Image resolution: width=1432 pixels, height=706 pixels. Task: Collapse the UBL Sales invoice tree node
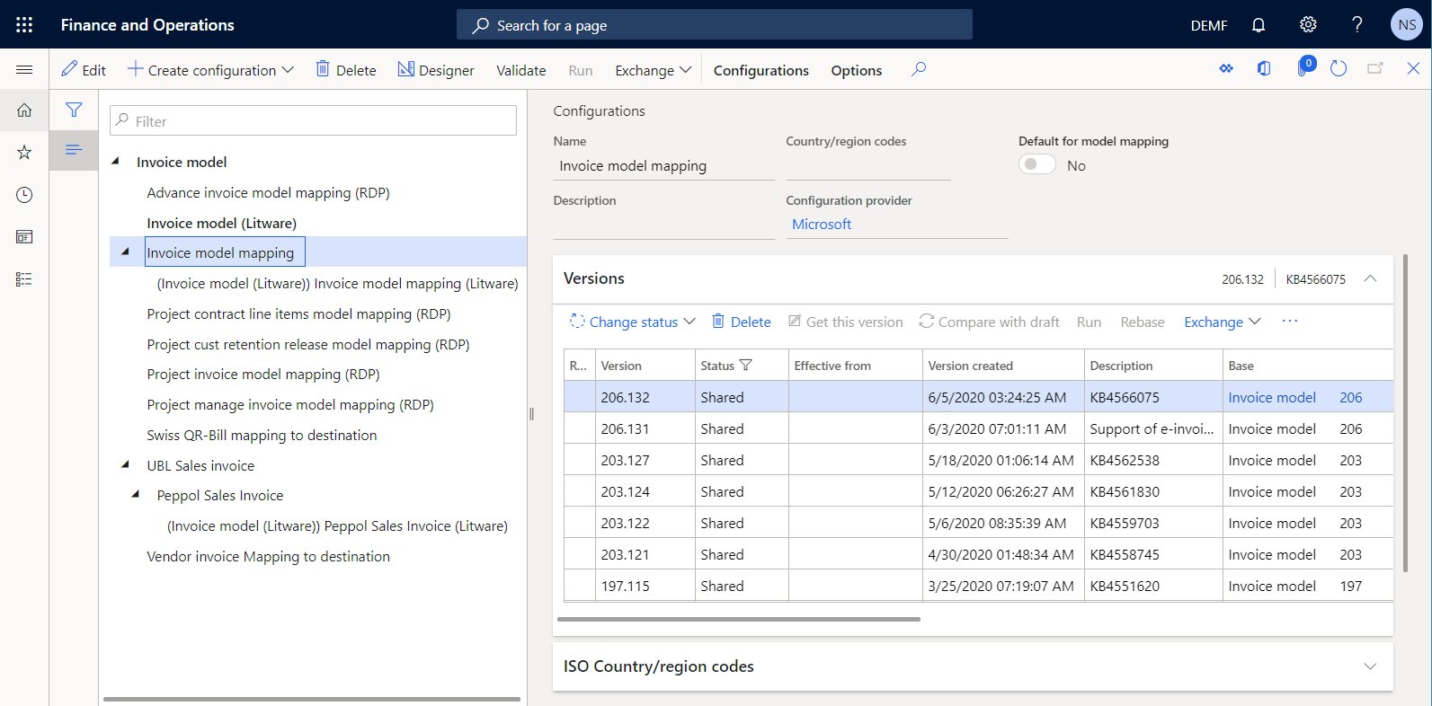click(x=125, y=465)
